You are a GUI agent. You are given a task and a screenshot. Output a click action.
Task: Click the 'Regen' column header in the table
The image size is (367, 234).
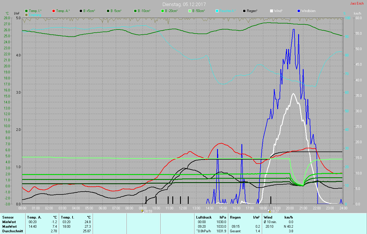[235, 217]
